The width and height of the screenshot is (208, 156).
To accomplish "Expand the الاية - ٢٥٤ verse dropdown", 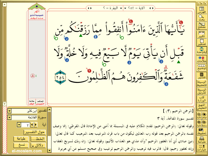I will click(125, 8).
